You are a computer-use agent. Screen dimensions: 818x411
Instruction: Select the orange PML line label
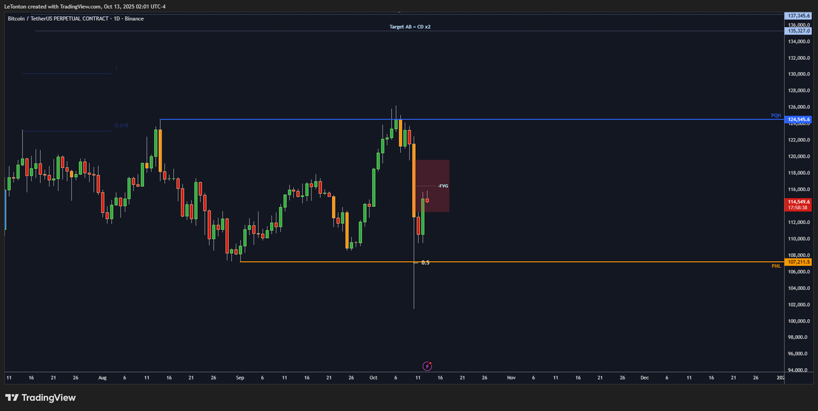tap(776, 266)
